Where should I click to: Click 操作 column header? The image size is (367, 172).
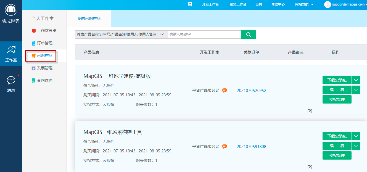[x=336, y=52]
